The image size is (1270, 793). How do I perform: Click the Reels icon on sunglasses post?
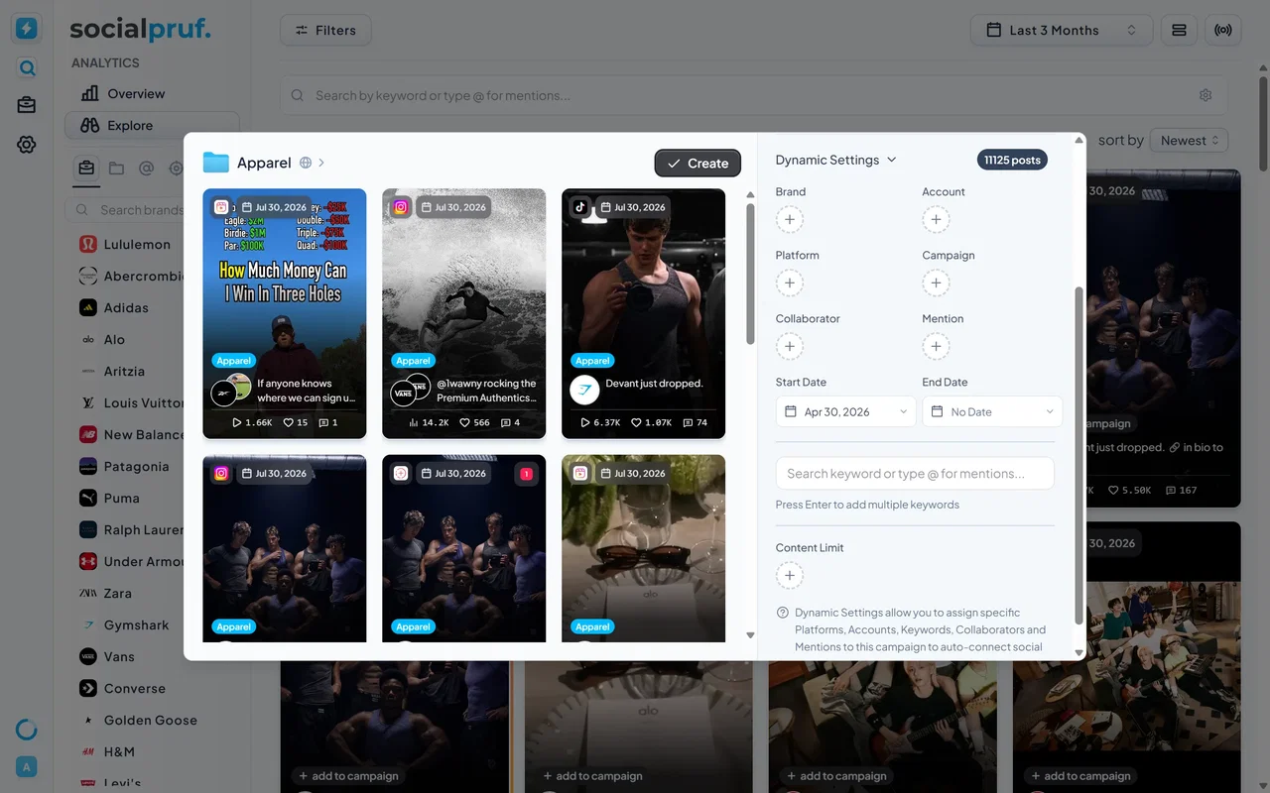click(x=580, y=473)
